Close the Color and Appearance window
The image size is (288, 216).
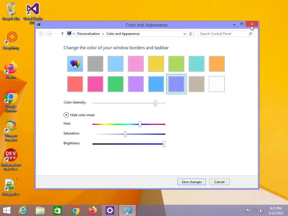(252, 24)
